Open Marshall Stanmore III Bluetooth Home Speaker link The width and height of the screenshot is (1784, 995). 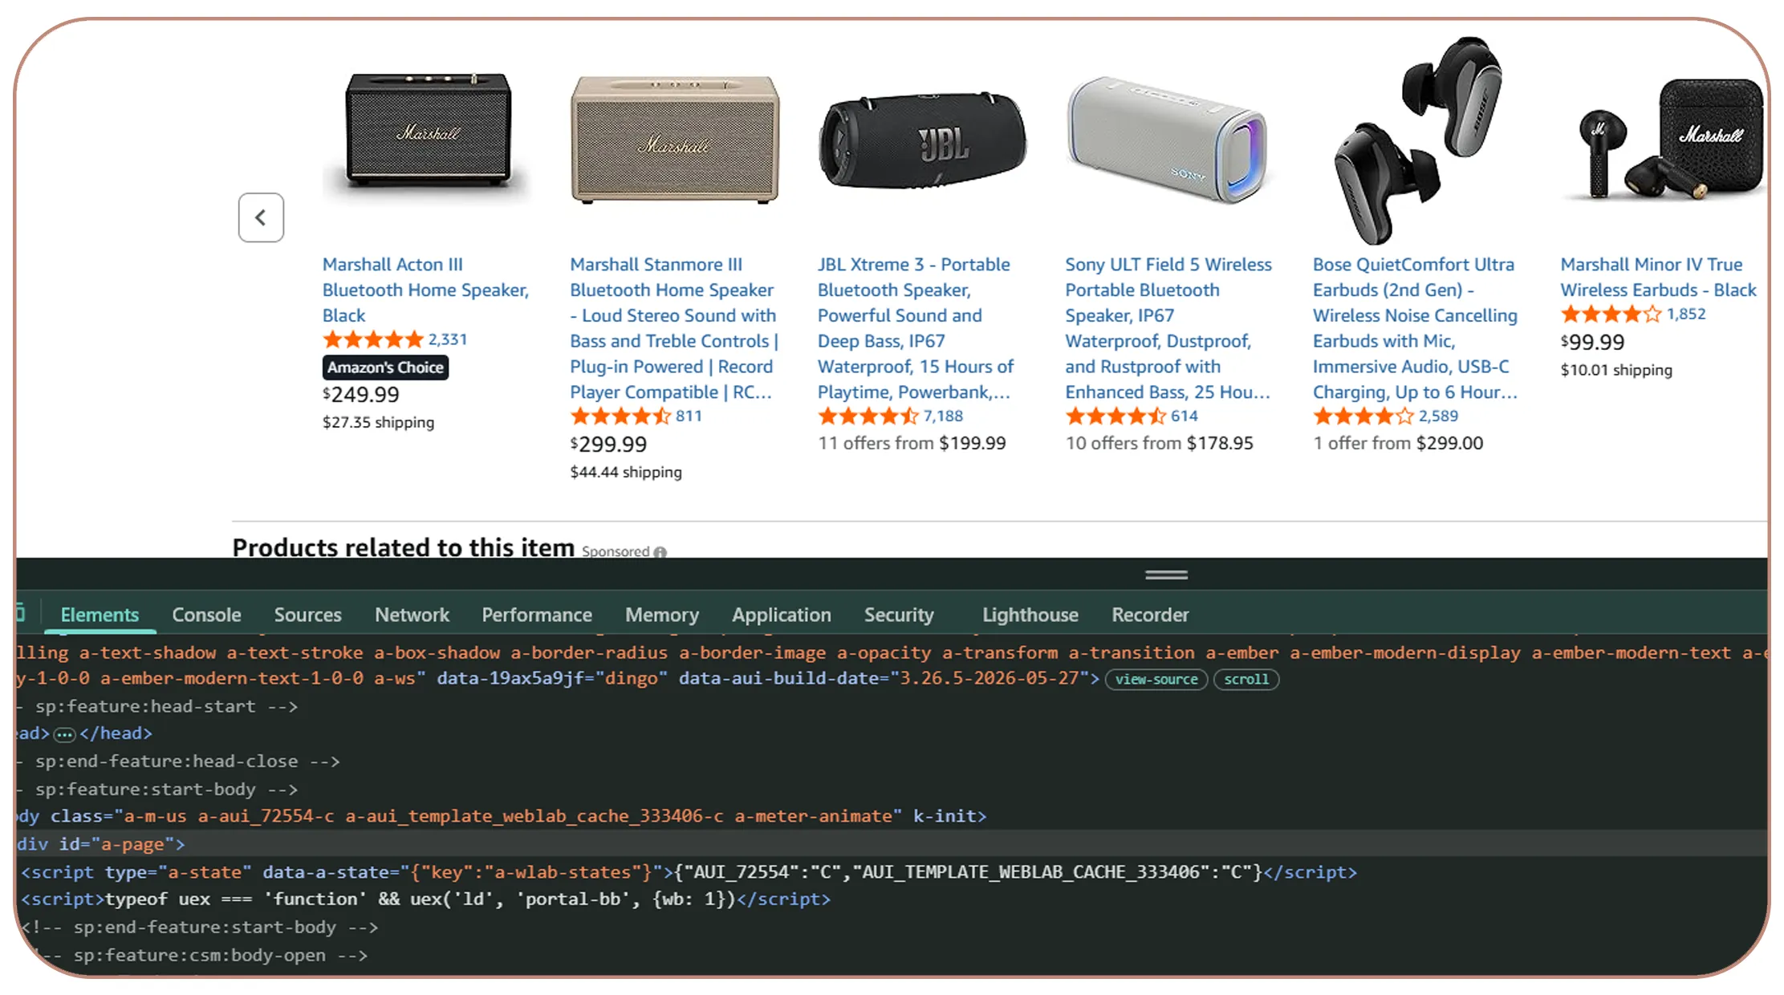(674, 328)
